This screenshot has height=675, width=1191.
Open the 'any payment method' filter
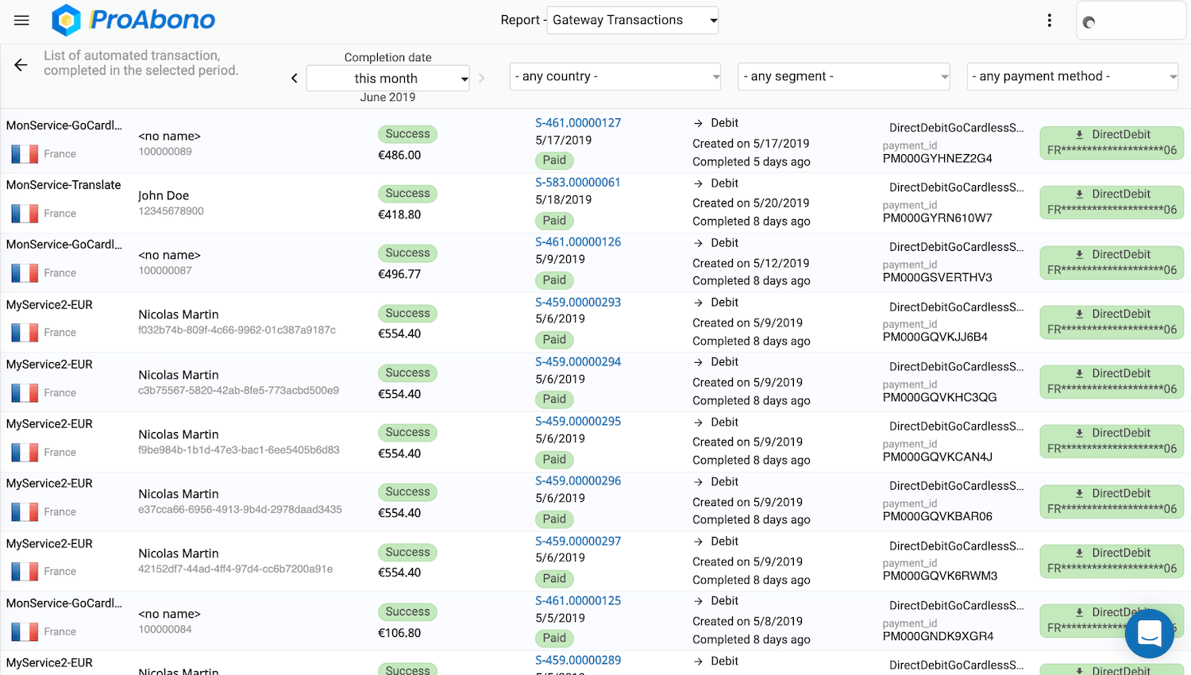coord(1073,76)
